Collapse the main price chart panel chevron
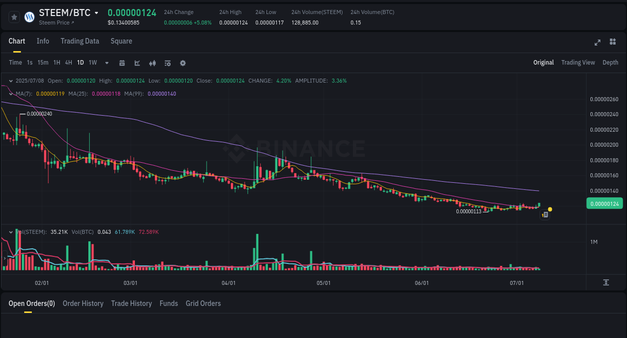 click(x=11, y=80)
